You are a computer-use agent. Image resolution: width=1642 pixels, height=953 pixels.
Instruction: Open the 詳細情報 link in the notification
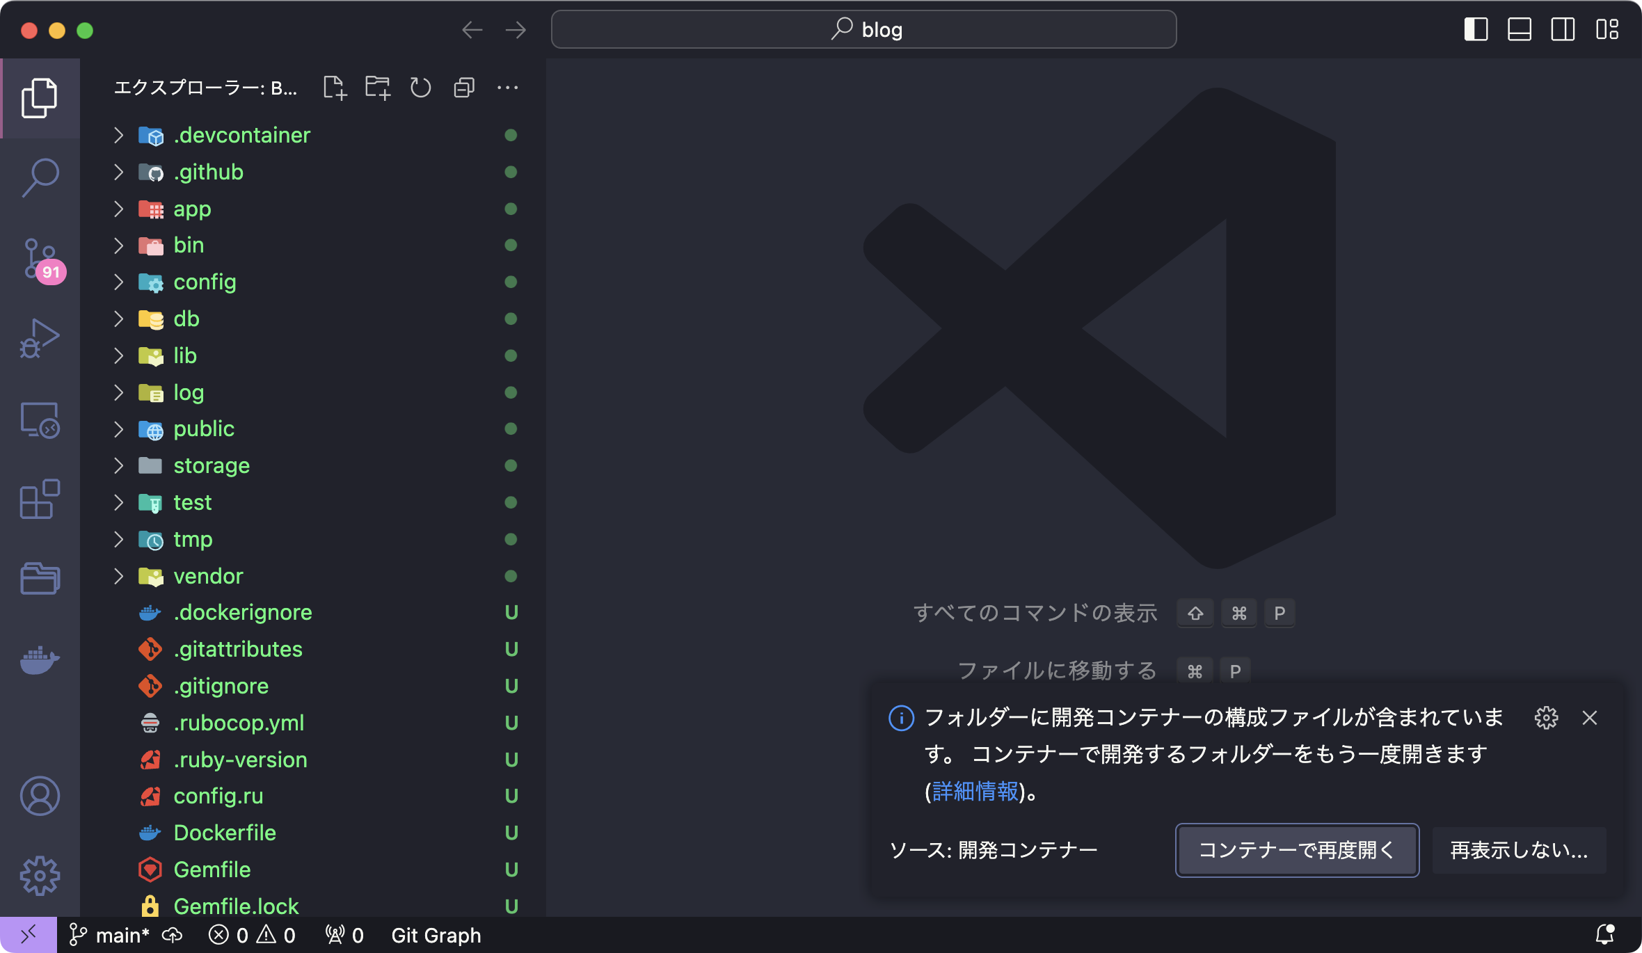(975, 792)
